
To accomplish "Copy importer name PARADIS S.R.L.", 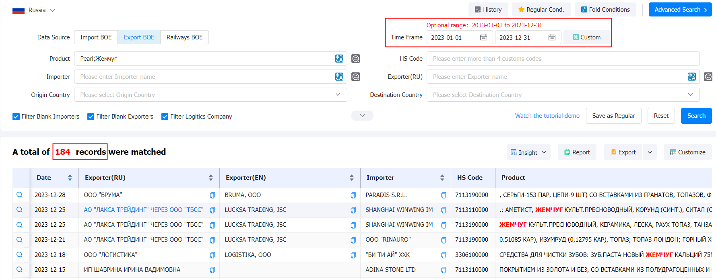I will pyautogui.click(x=444, y=195).
